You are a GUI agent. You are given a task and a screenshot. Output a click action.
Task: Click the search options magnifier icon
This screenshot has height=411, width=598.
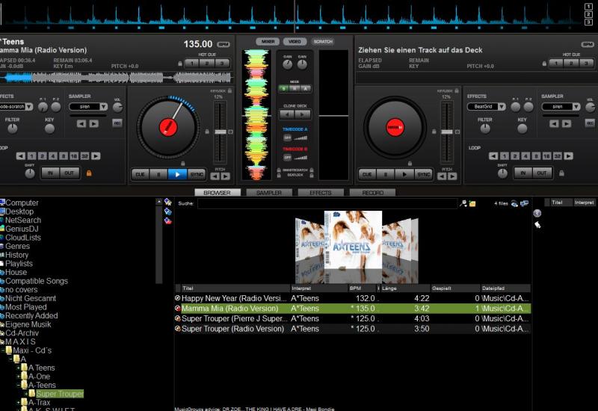tap(463, 203)
